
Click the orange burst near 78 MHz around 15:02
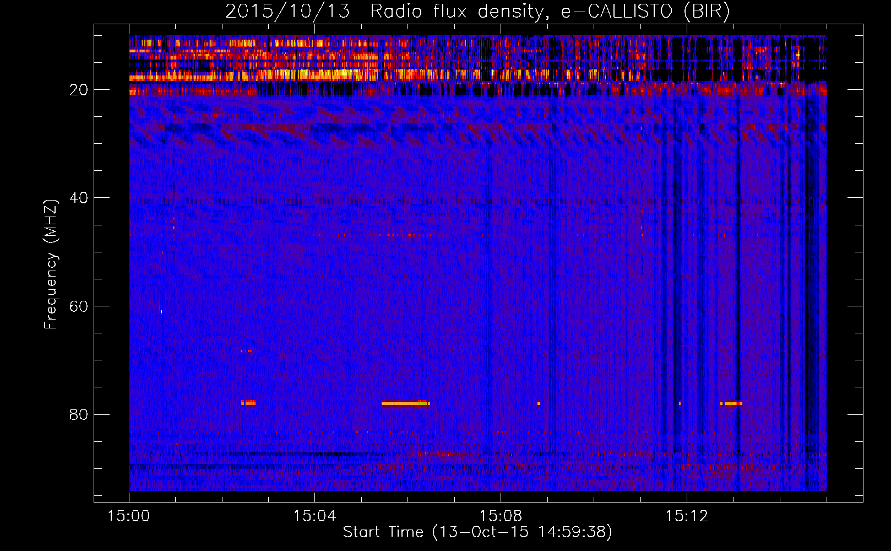tap(248, 403)
